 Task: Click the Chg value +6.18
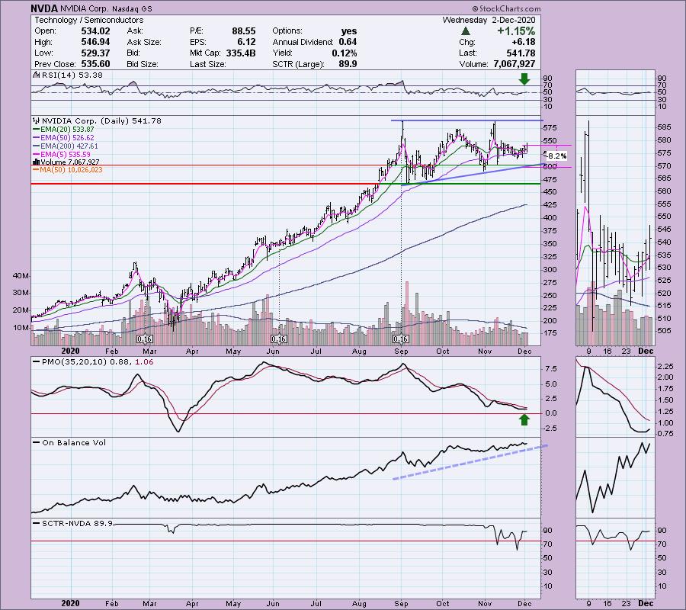click(x=523, y=42)
